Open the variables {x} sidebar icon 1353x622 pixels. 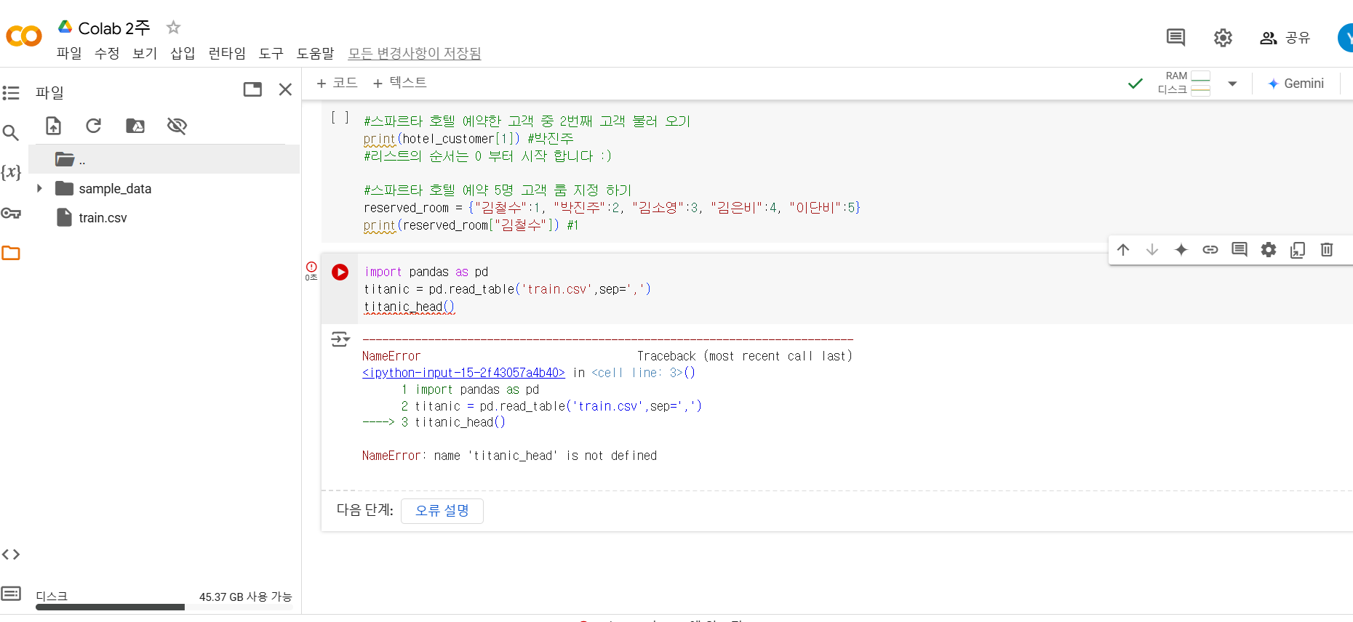11,172
